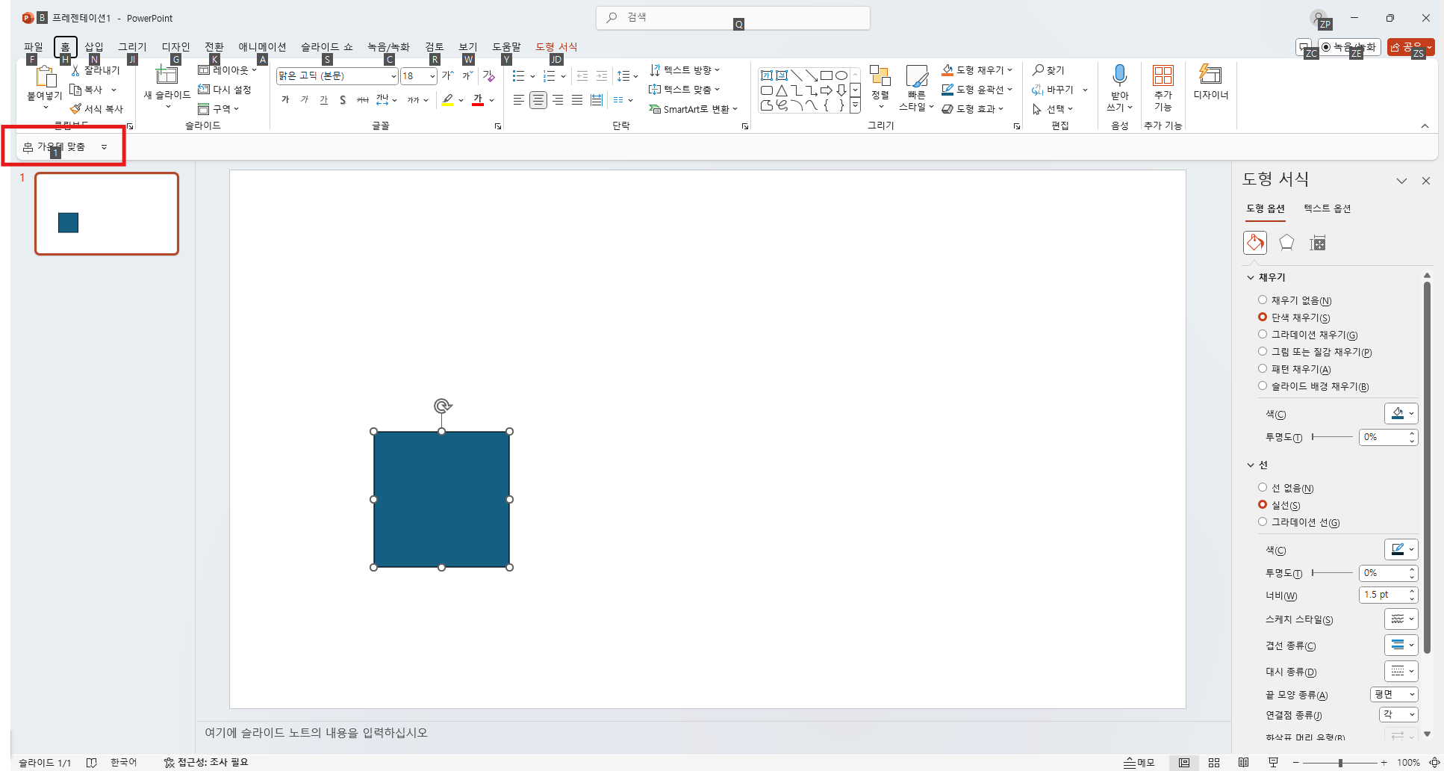This screenshot has height=771, width=1444.
Task: Select Picture or texture fill option
Action: 1263,352
